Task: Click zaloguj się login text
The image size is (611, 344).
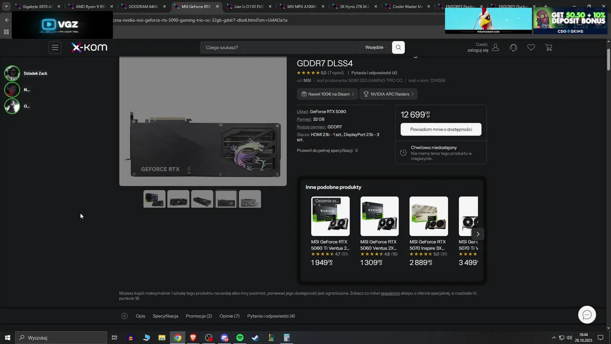Action: coord(478,50)
